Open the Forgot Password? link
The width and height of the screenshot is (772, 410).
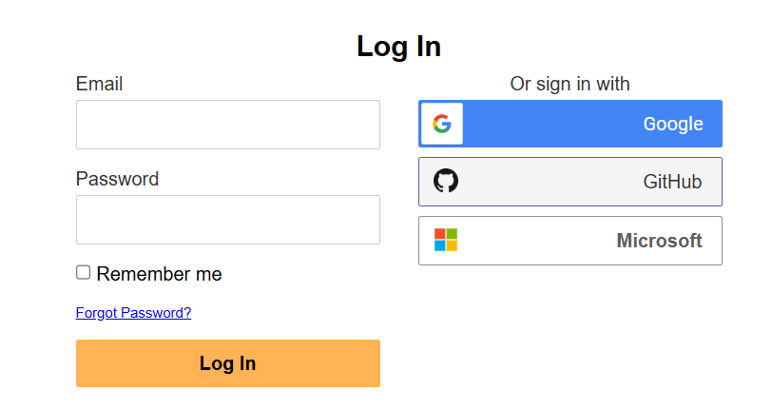(133, 313)
